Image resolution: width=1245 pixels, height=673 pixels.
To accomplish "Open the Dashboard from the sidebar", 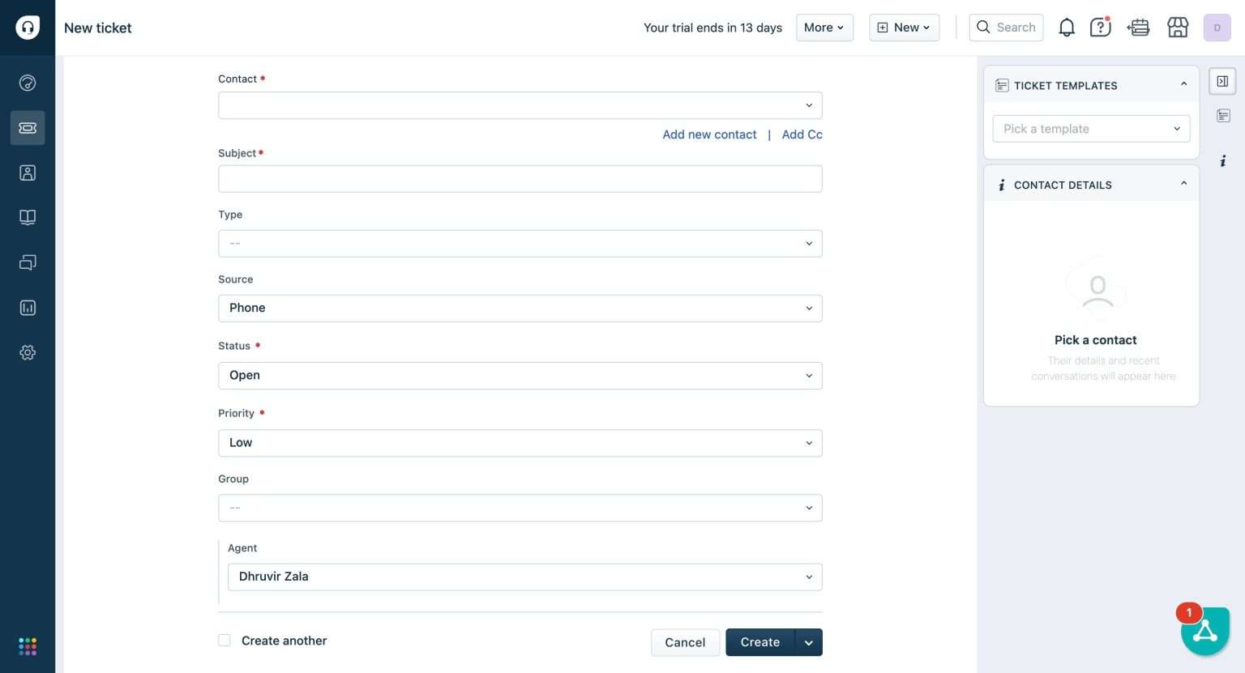I will point(27,82).
